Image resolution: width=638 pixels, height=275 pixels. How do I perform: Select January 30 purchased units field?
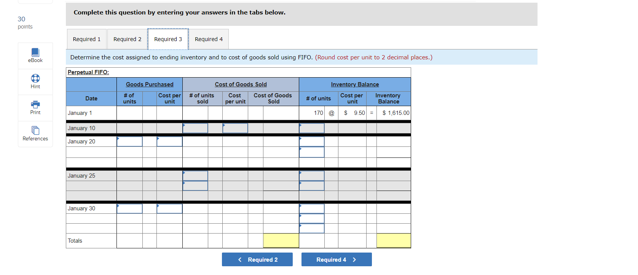129,208
